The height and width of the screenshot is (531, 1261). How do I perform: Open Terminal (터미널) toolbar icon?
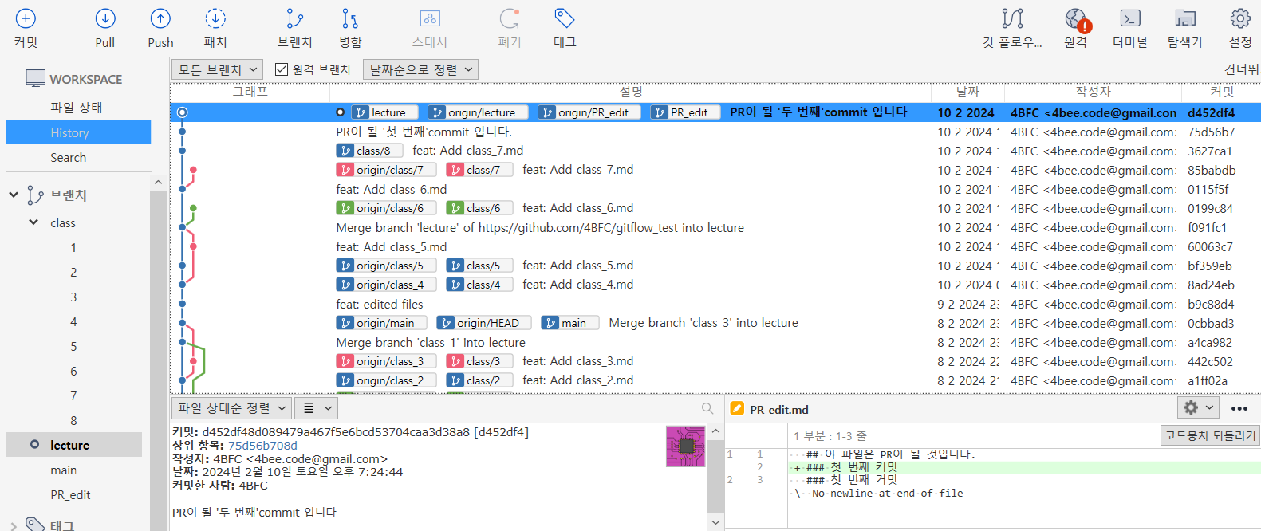pyautogui.click(x=1130, y=18)
